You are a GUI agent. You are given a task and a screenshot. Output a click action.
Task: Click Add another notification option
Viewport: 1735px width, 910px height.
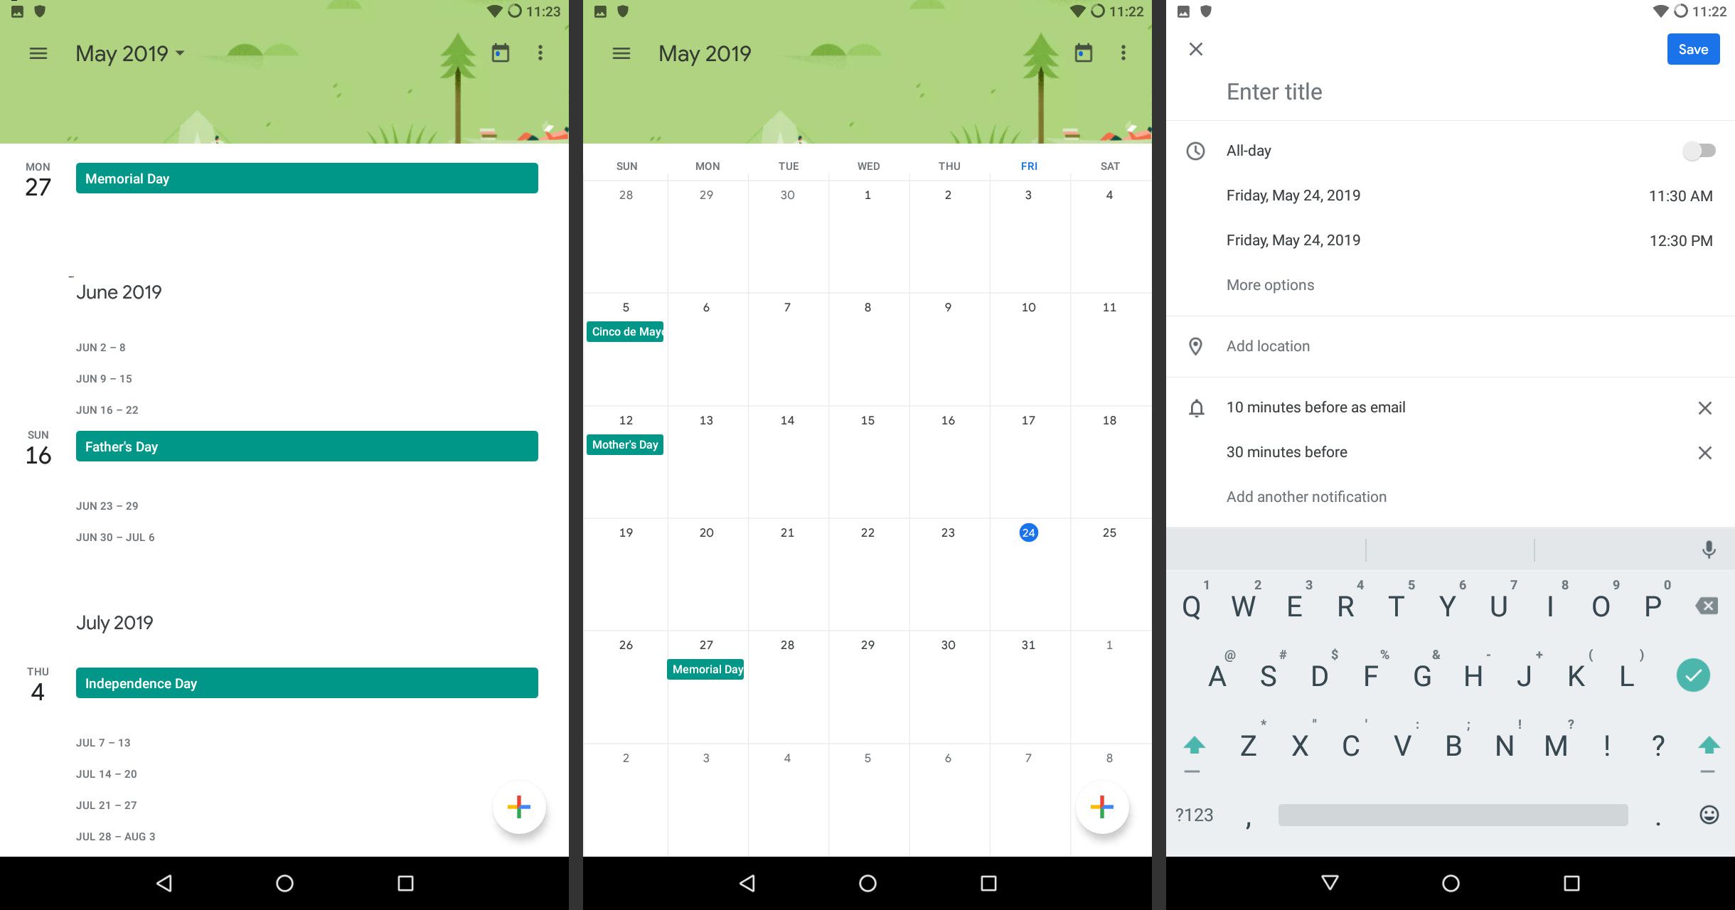pos(1306,496)
